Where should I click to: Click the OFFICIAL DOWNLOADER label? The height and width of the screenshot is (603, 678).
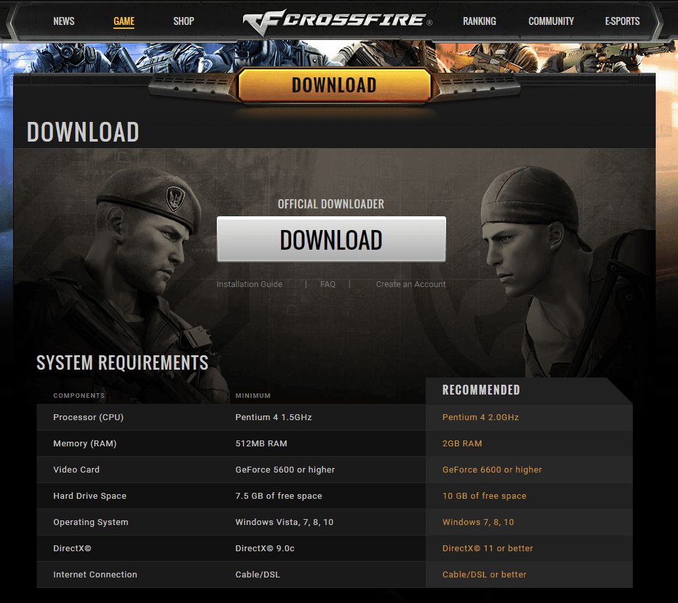click(x=331, y=204)
